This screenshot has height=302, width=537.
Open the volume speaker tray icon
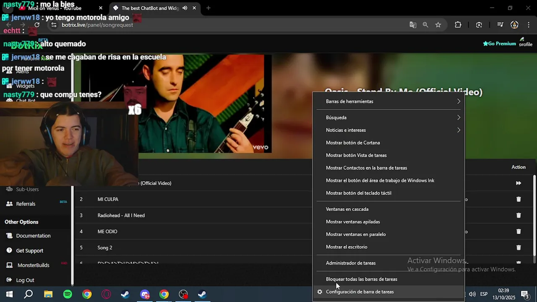click(x=472, y=294)
